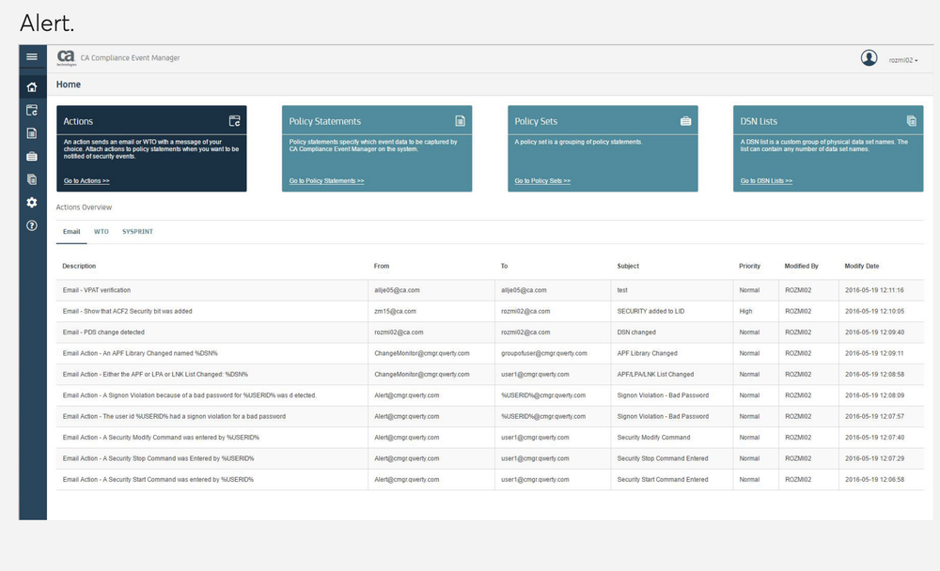Open the Home page via the house icon
This screenshot has height=571, width=940.
point(31,85)
